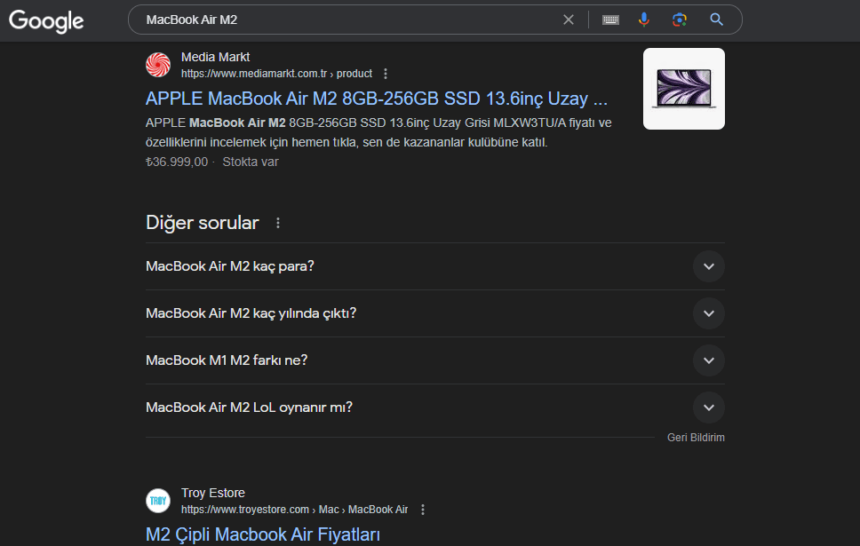Click the Google logo
Image resolution: width=860 pixels, height=546 pixels.
coord(46,20)
